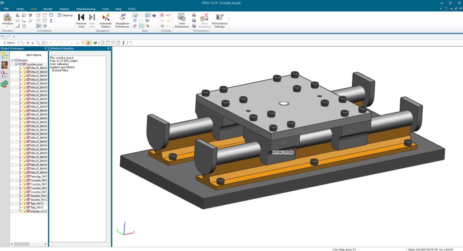Open Navigation Preferences

pyautogui.click(x=122, y=21)
